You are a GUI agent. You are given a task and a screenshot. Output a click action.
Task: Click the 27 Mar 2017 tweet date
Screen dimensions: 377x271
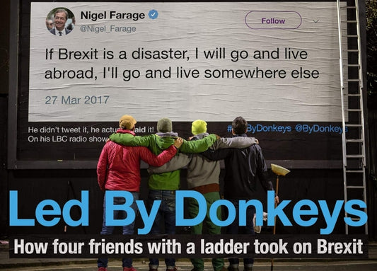77,100
